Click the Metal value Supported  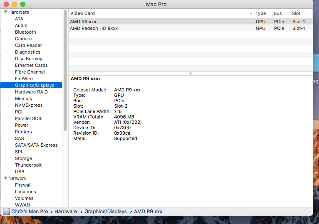[126, 139]
